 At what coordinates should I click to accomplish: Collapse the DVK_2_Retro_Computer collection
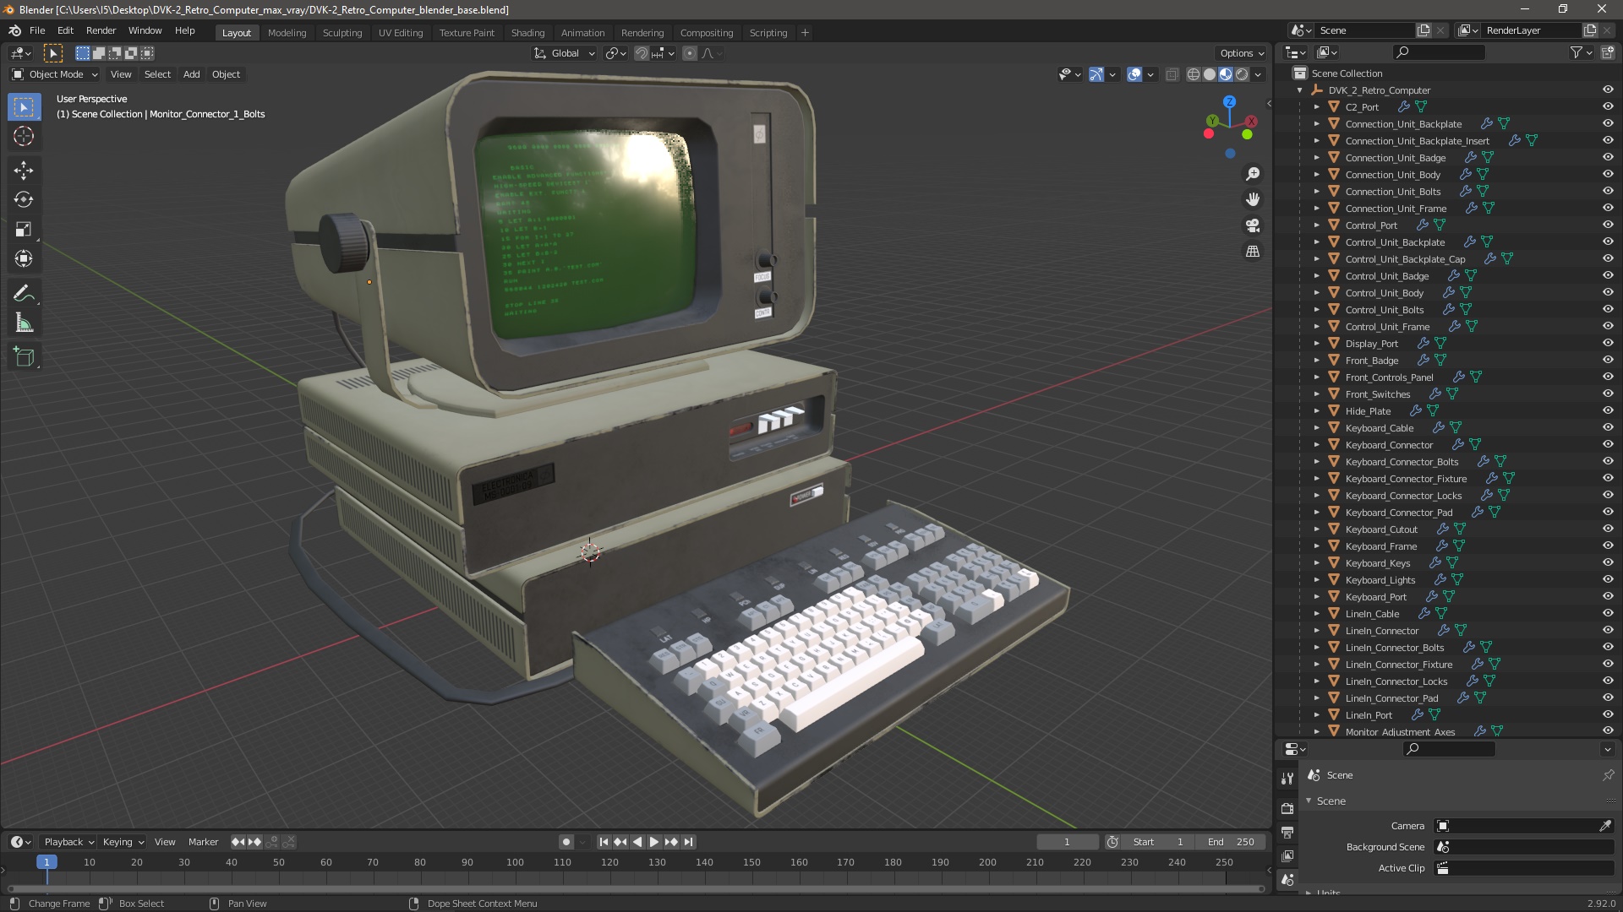pos(1300,90)
